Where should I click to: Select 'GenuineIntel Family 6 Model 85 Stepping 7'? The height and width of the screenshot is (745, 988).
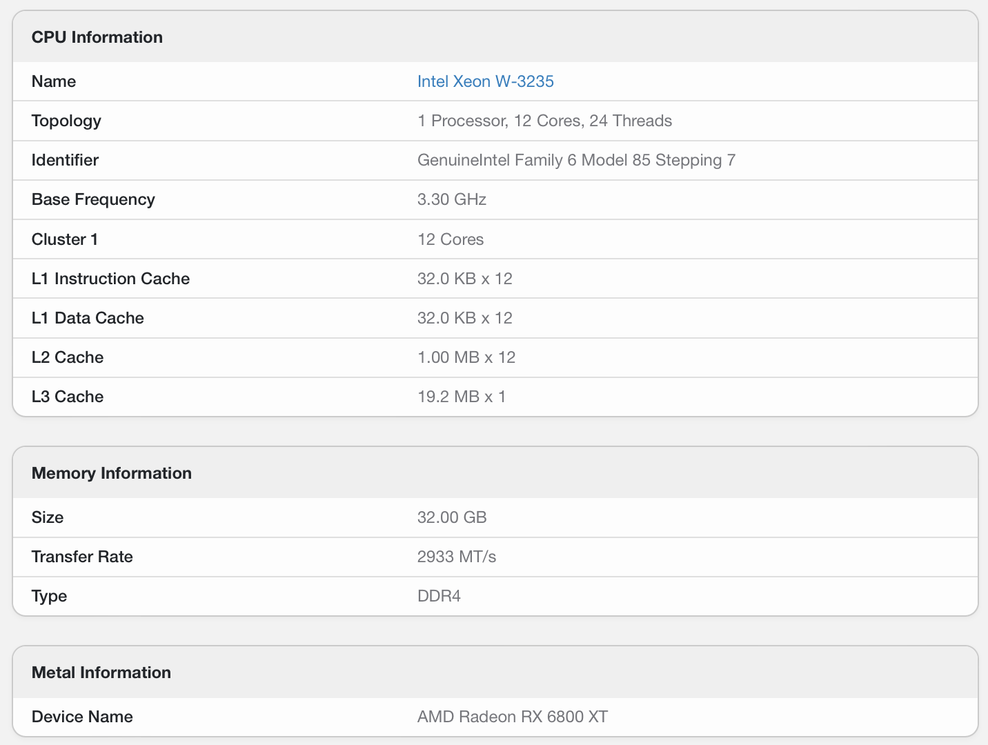[576, 161]
